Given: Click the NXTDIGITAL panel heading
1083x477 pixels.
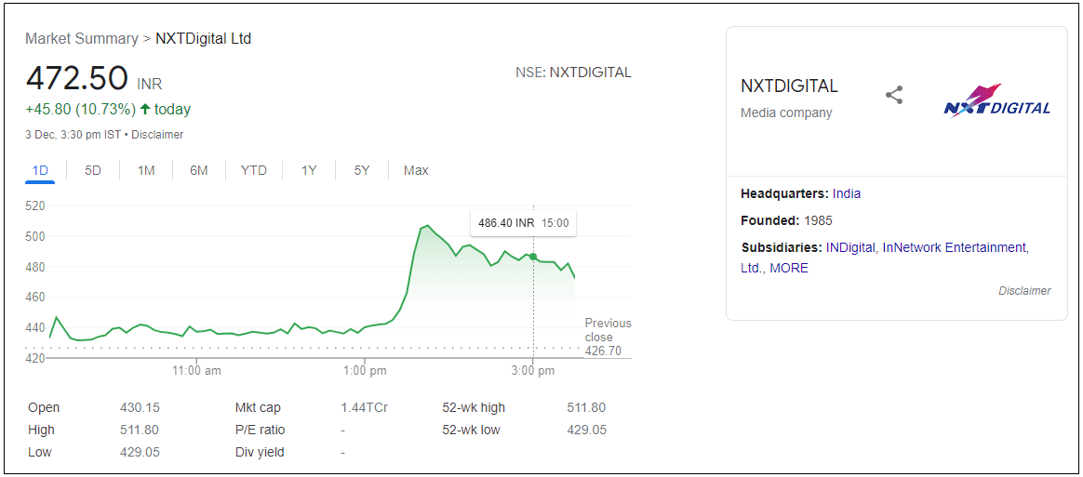Looking at the screenshot, I should coord(789,86).
